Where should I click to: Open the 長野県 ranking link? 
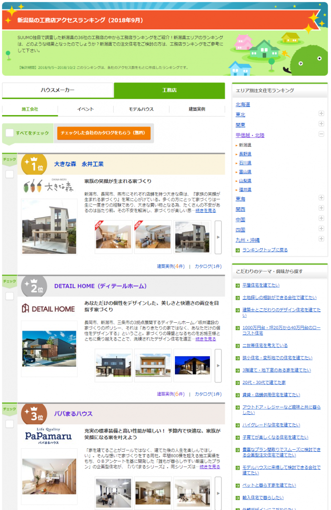245,154
